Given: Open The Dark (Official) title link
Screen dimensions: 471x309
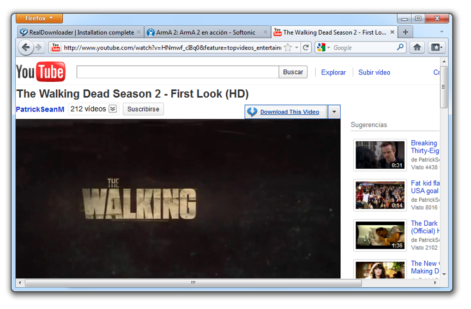Looking at the screenshot, I should pos(425,227).
